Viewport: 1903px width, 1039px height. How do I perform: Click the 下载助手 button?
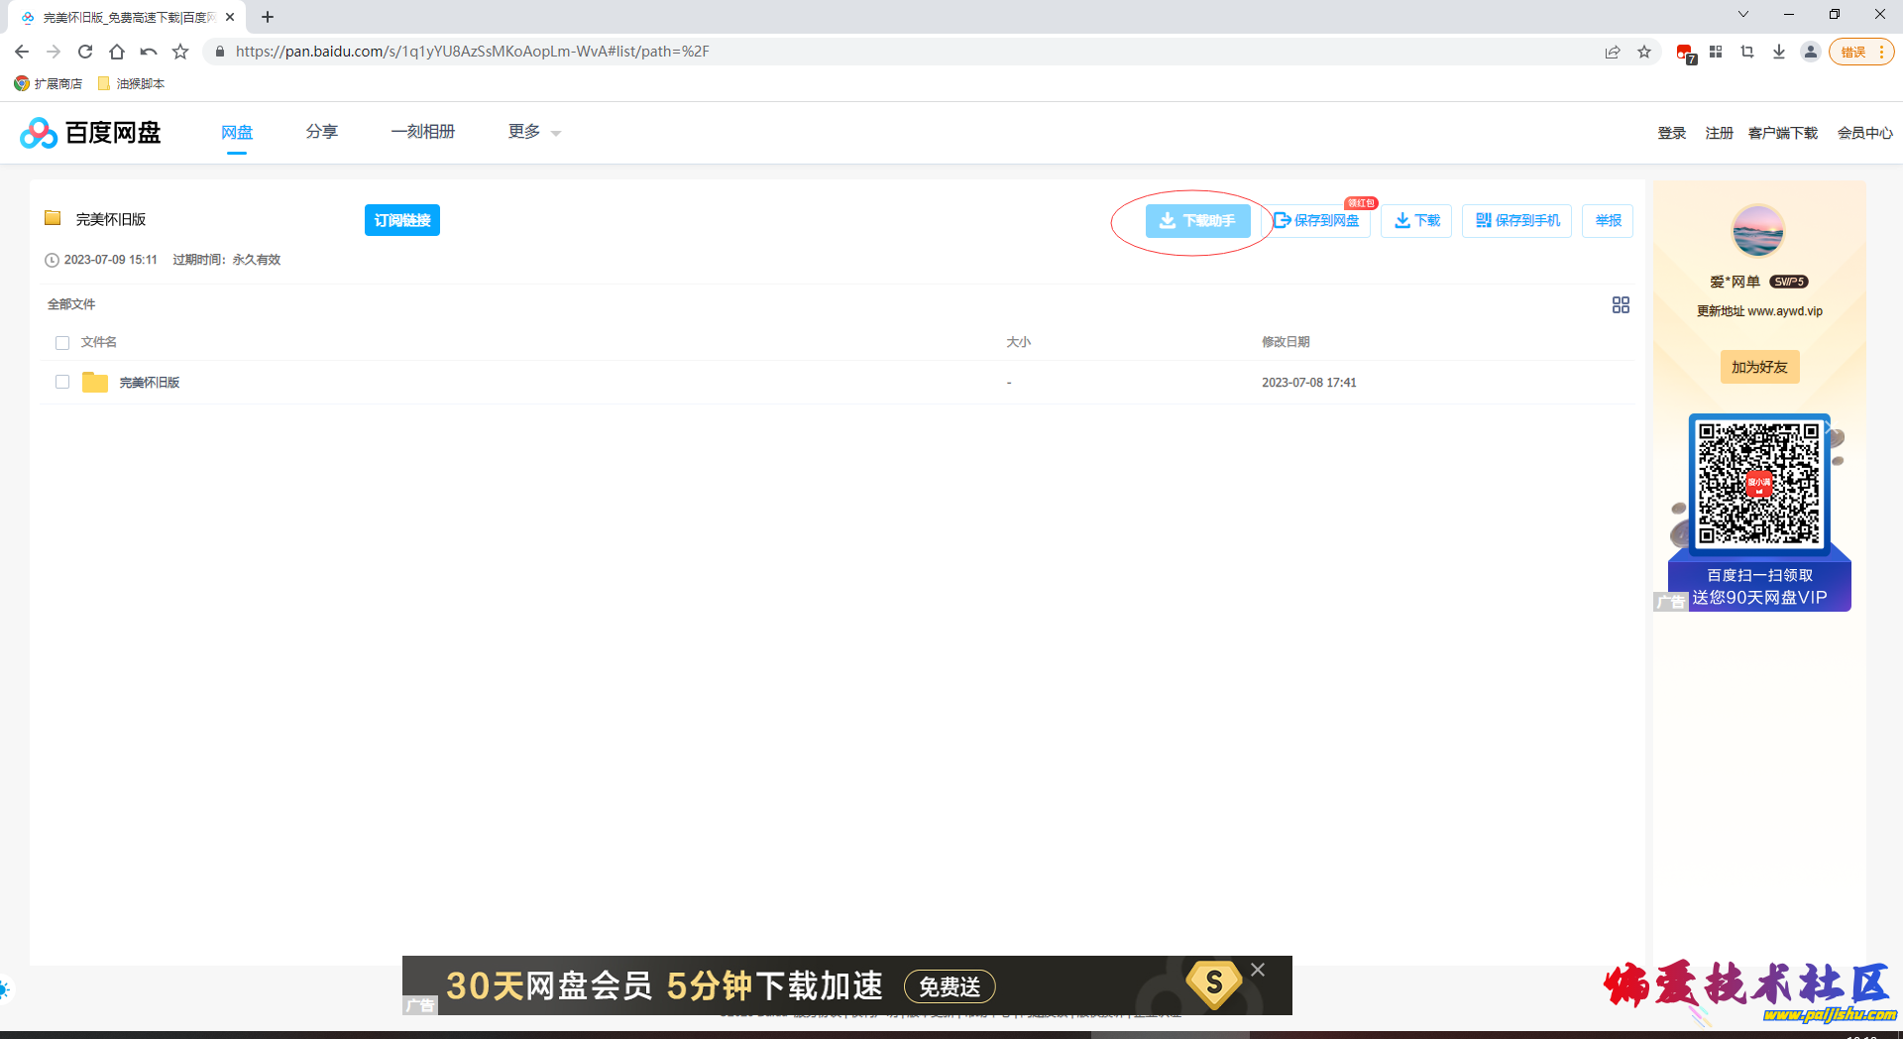coord(1197,220)
